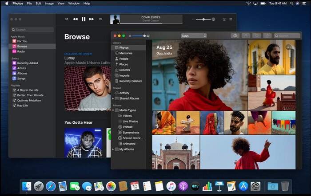Screen dimensions: 311x196
Task: Pause the current song in Music
Action: [84, 19]
